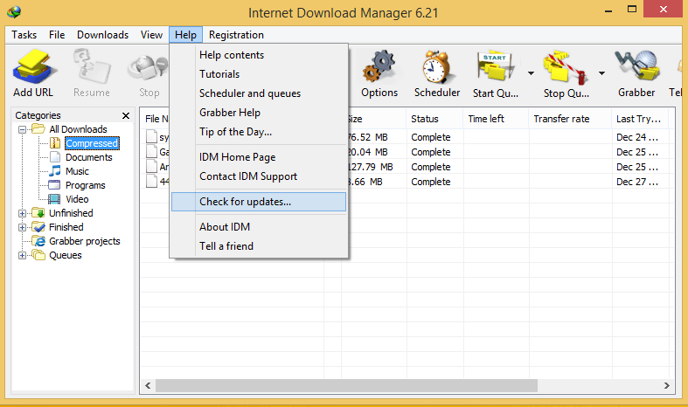Select Tutorials in the Help menu
The height and width of the screenshot is (407, 688).
(259, 74)
